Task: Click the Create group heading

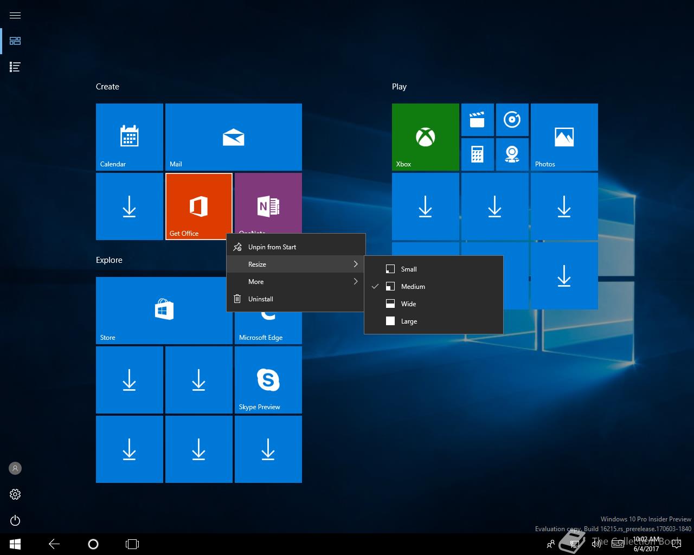Action: pyautogui.click(x=107, y=87)
